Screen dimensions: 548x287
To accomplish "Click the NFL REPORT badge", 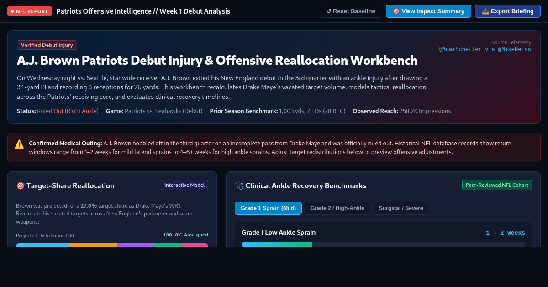I will pyautogui.click(x=30, y=11).
